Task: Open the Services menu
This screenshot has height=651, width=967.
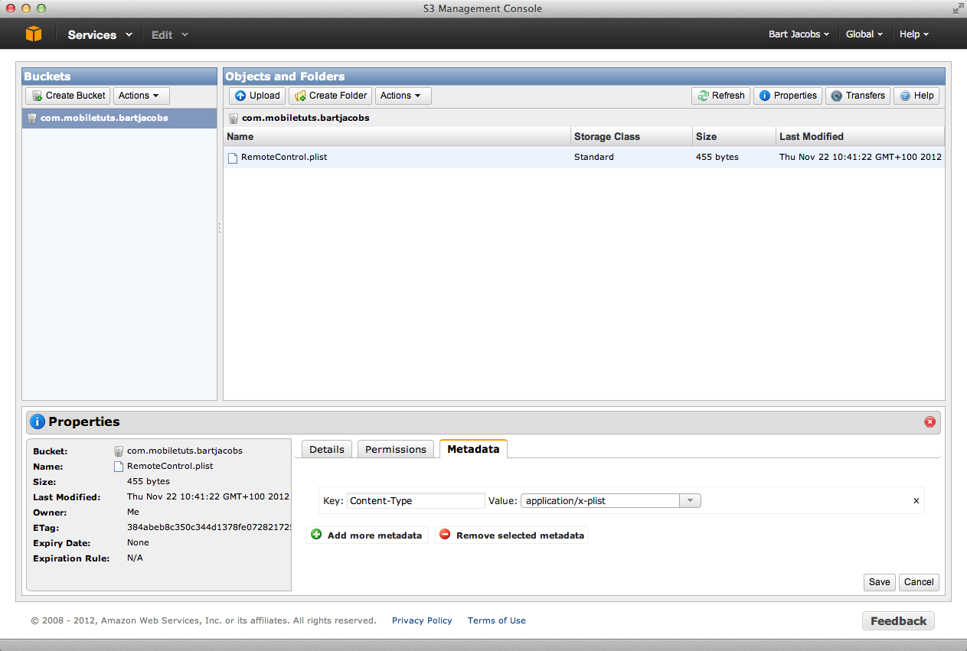Action: (100, 34)
